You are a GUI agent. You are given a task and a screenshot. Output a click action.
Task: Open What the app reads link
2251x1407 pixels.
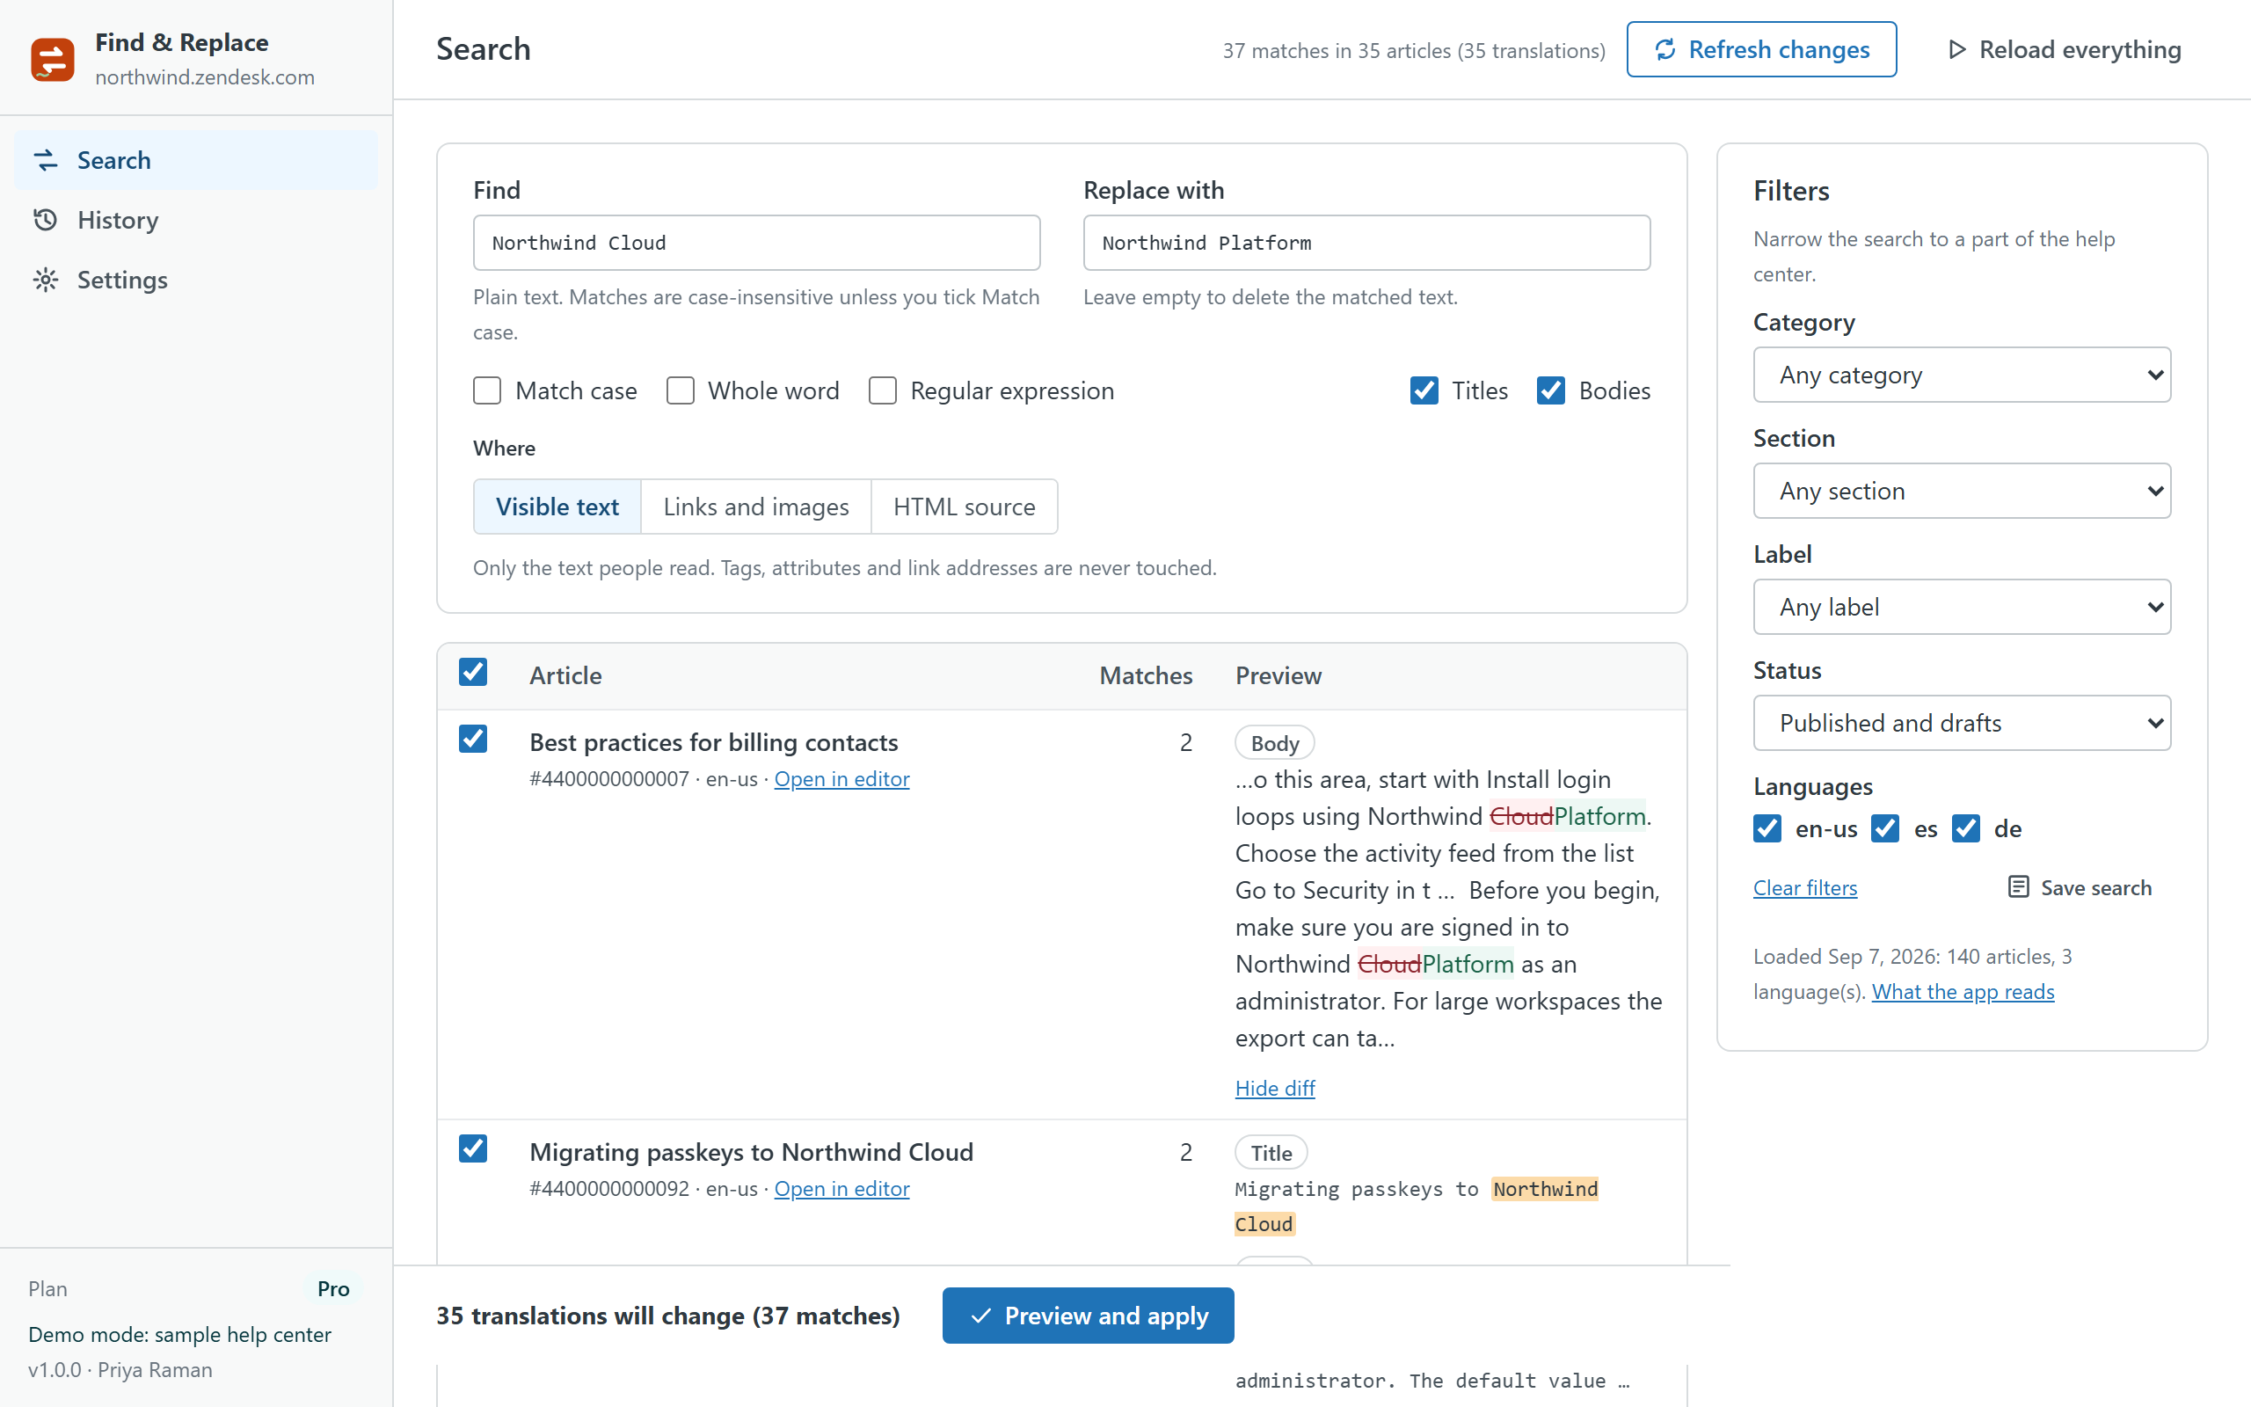(x=1963, y=991)
